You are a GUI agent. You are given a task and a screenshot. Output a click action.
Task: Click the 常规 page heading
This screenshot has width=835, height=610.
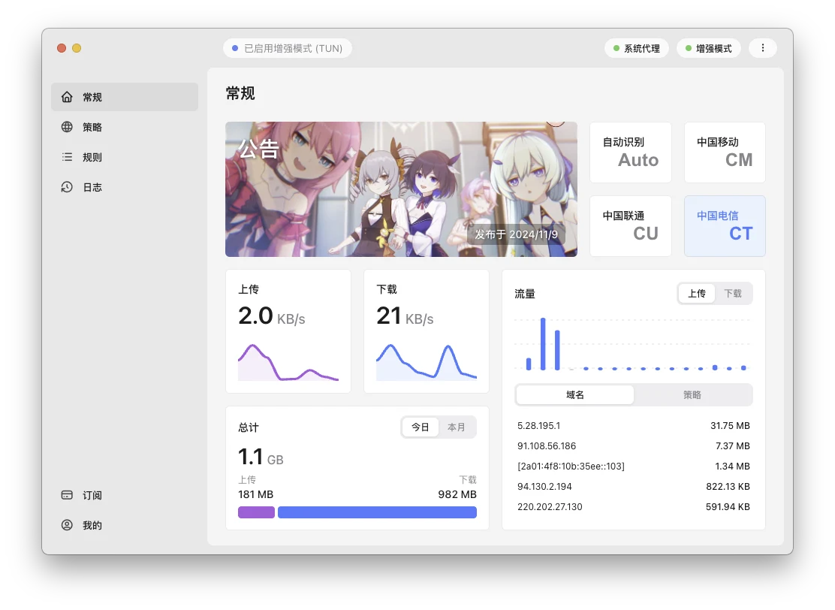[x=240, y=94]
